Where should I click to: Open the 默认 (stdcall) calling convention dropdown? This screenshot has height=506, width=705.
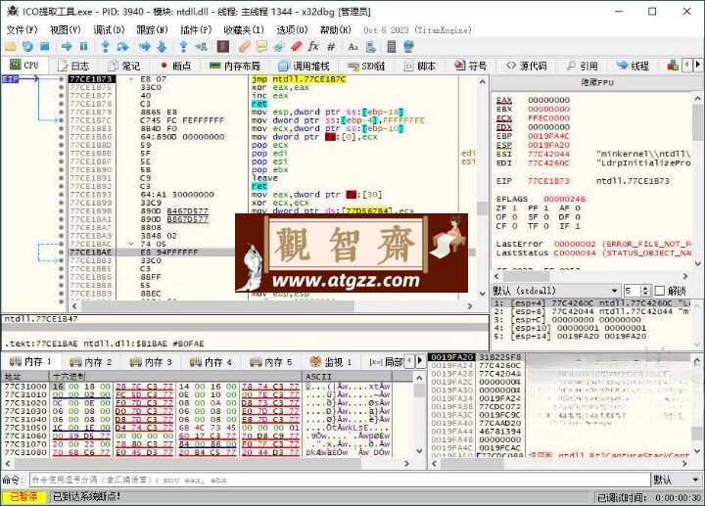(x=556, y=291)
